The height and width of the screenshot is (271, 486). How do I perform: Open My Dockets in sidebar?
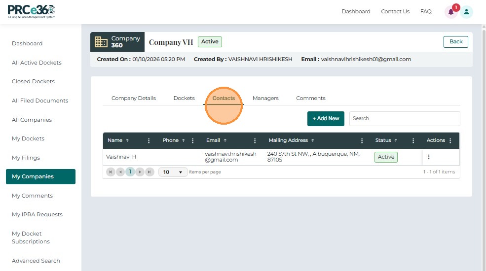click(28, 138)
